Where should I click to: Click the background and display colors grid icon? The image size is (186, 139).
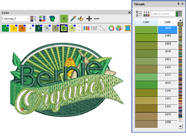click(x=42, y=19)
